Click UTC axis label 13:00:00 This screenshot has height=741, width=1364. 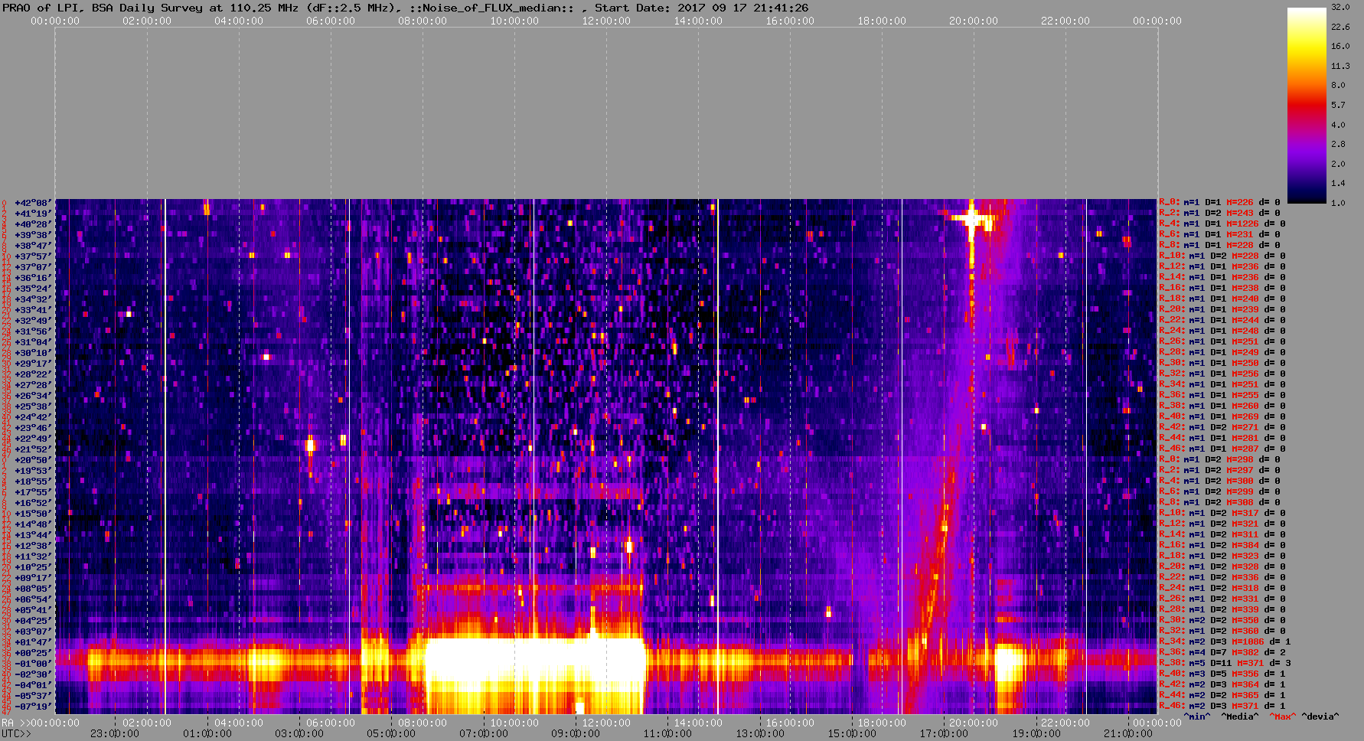tap(760, 733)
